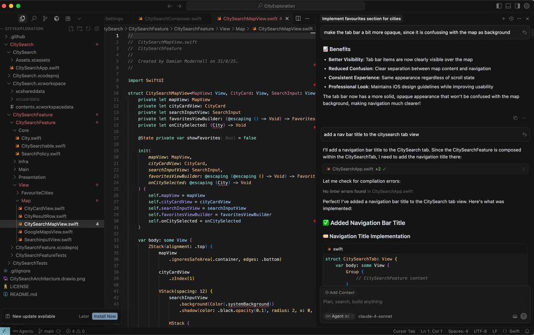Screen dimensions: 534x335
Task: Toggle the primary sidebar visibility
Action: tap(499, 6)
